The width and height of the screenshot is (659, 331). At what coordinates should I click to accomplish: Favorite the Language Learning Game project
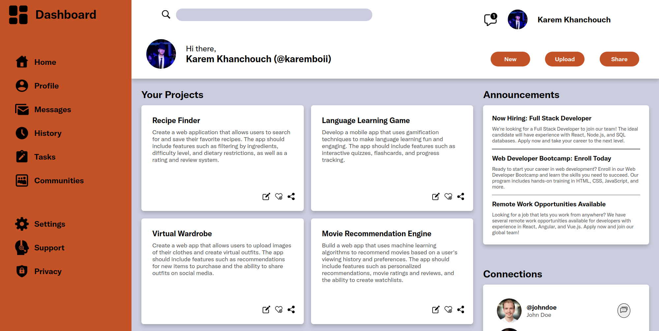coord(448,196)
